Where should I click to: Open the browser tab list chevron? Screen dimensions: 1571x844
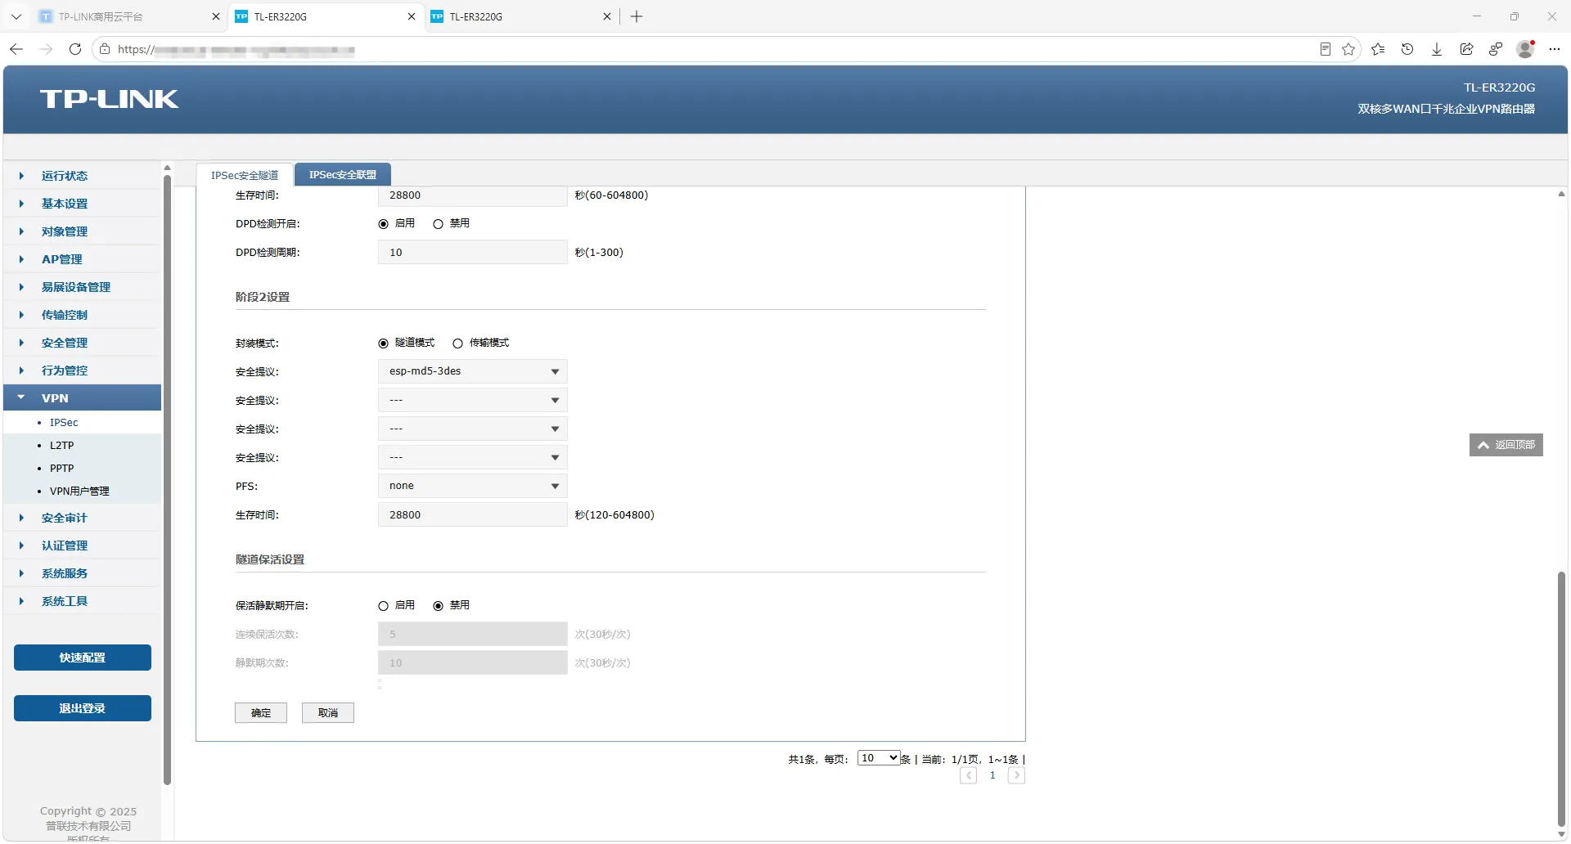pos(16,16)
